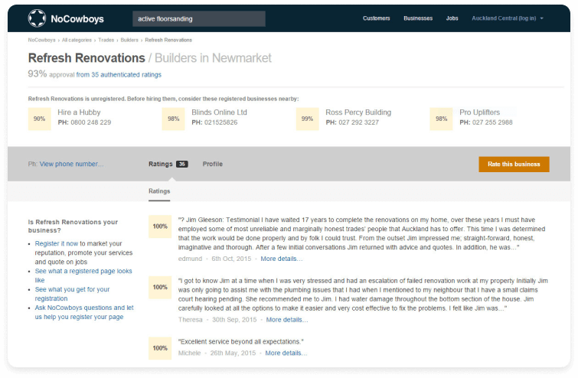This screenshot has height=378, width=578.
Task: Open See what you get for your registration
Action: coord(72,294)
